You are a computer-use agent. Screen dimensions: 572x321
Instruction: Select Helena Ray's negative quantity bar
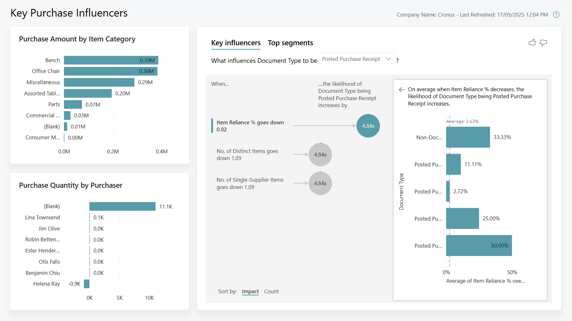click(x=86, y=284)
